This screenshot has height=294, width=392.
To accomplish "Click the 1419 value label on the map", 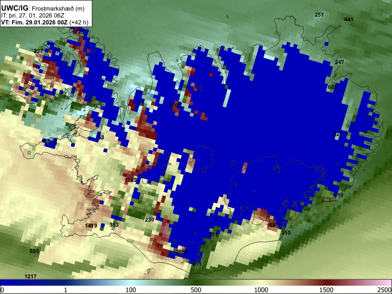I will click(91, 226).
